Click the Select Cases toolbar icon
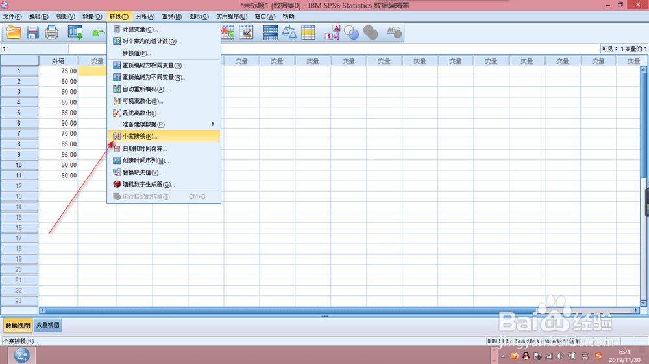The height and width of the screenshot is (364, 649). 308,32
